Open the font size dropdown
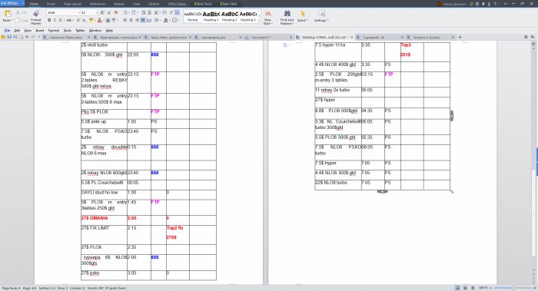The height and width of the screenshot is (291, 538). click(x=89, y=12)
